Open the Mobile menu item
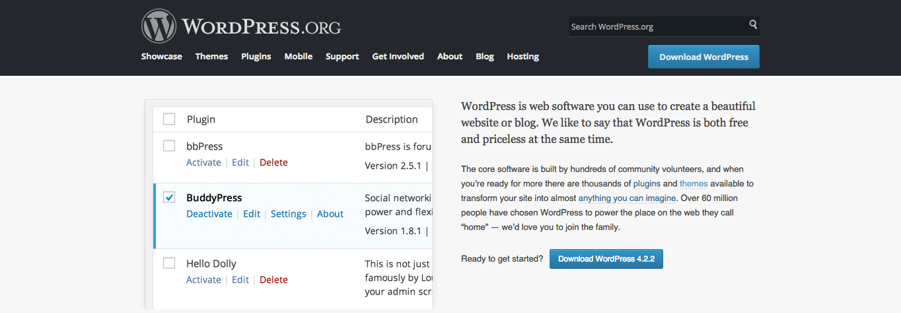The image size is (901, 313). tap(299, 57)
